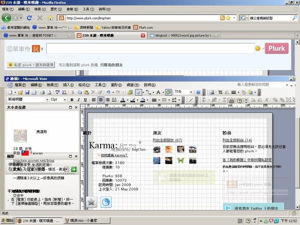Undo last action in Visio
Screen dimensions: 300x225
[108, 92]
